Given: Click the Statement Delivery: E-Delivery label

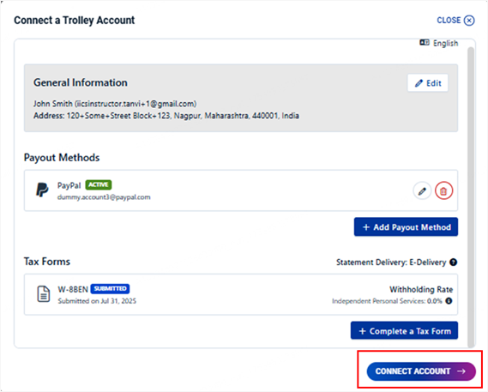Looking at the screenshot, I should coord(391,262).
